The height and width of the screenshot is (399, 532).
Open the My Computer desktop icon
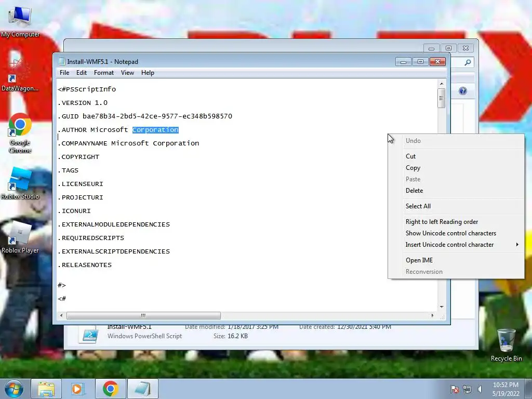(x=20, y=22)
